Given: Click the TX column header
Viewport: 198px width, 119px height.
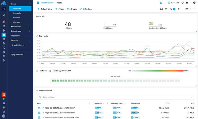Looking at the screenshot, I should coord(168,103).
